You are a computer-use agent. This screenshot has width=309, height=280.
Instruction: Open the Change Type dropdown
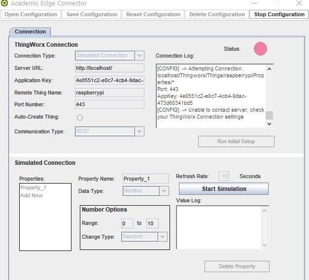tap(163, 237)
